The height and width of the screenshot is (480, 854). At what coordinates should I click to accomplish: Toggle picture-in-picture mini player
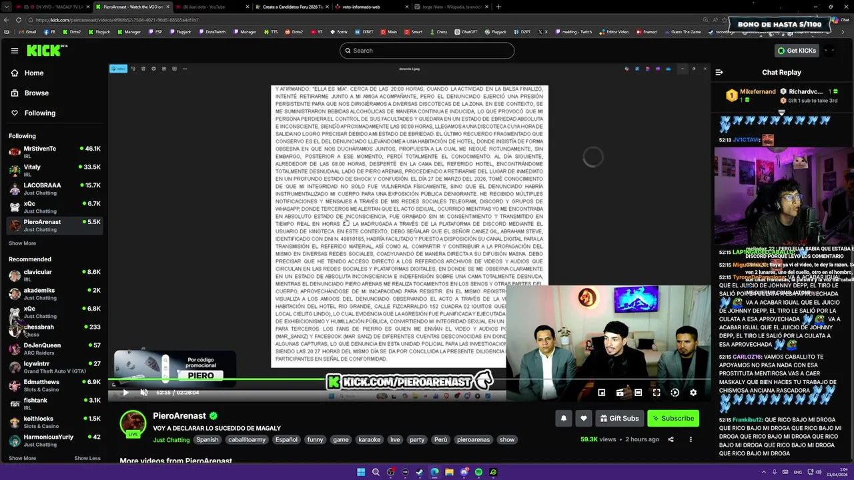(x=601, y=393)
